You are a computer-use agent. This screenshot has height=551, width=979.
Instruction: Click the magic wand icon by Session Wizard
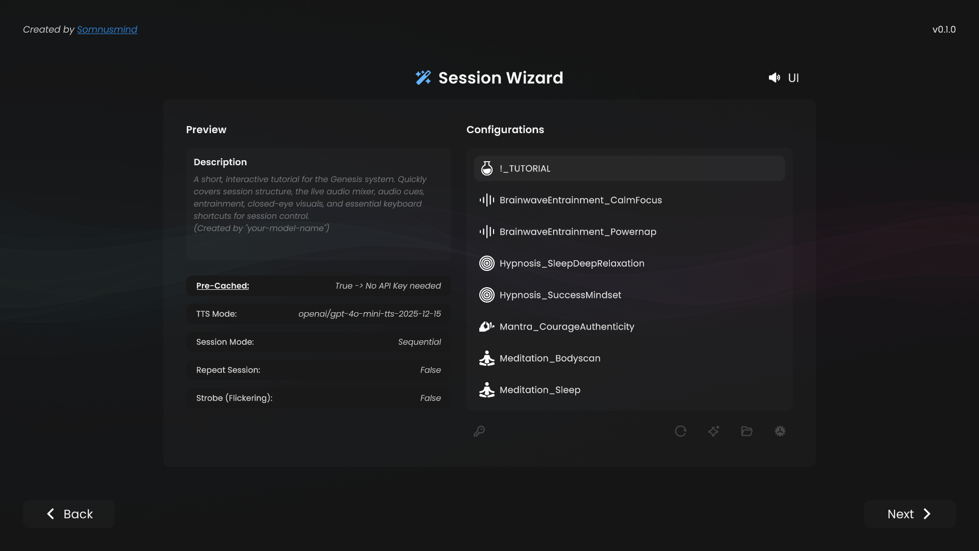point(423,78)
